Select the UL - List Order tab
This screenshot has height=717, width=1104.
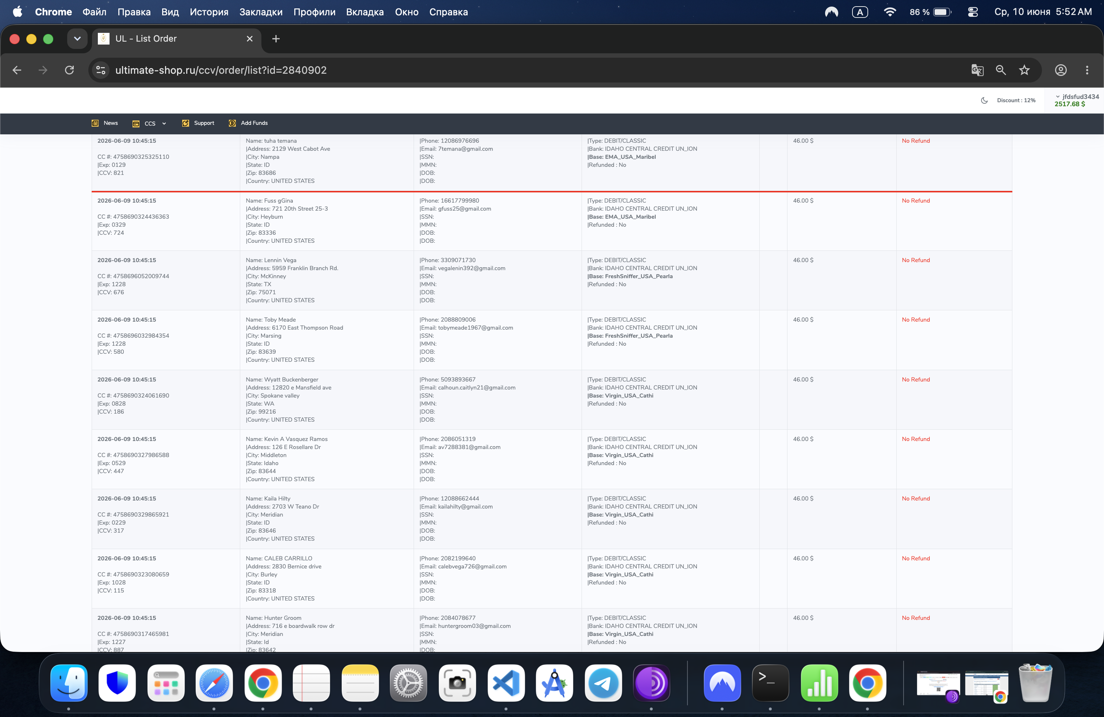[176, 38]
